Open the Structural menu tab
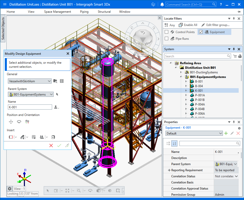 click(x=104, y=12)
